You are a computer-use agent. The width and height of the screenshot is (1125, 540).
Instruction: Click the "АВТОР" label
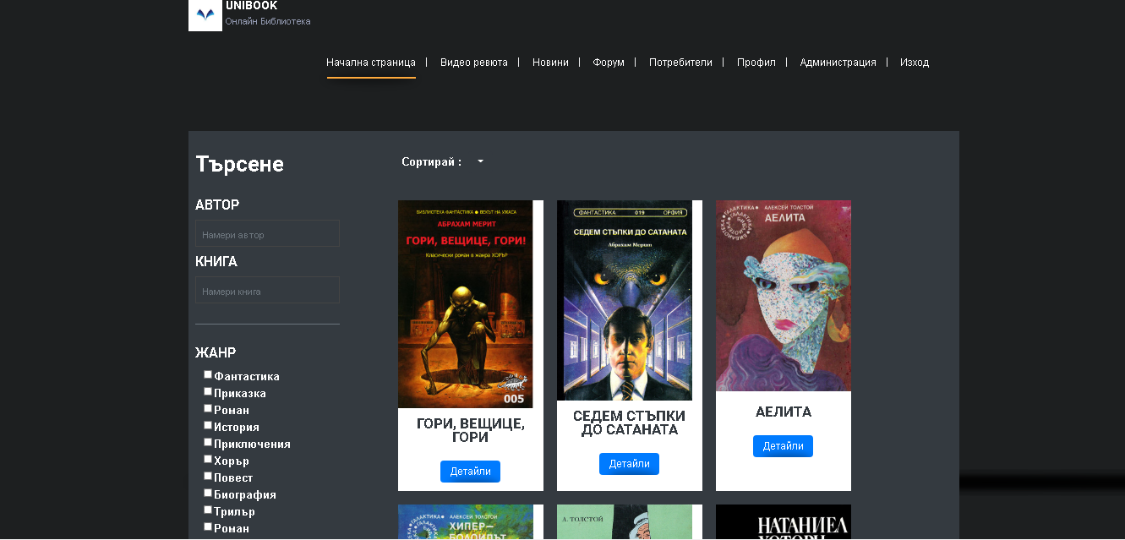pos(217,205)
